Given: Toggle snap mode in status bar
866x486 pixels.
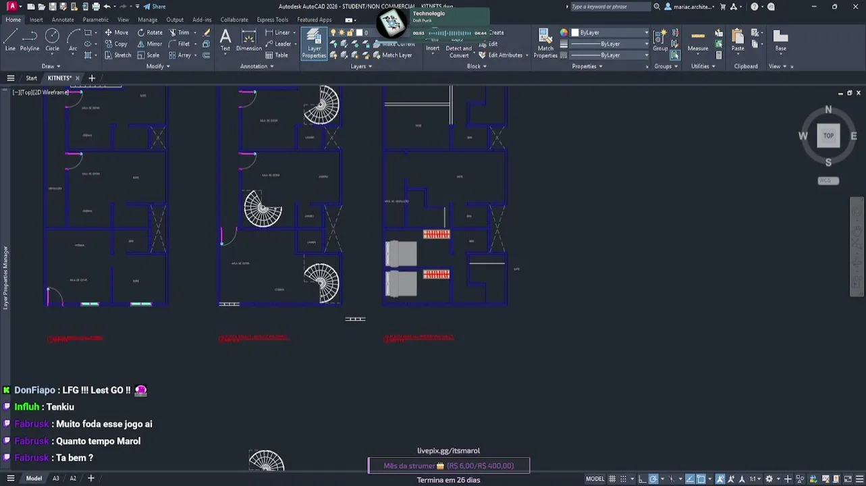Looking at the screenshot, I should [625, 479].
